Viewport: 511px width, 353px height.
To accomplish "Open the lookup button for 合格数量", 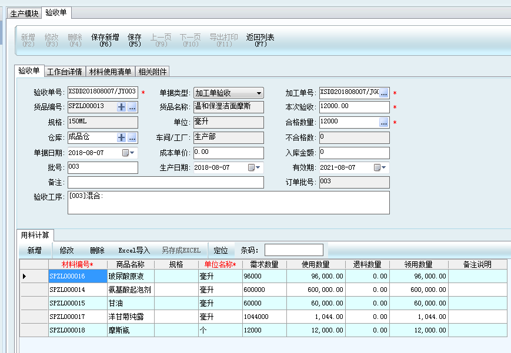I will [x=384, y=122].
